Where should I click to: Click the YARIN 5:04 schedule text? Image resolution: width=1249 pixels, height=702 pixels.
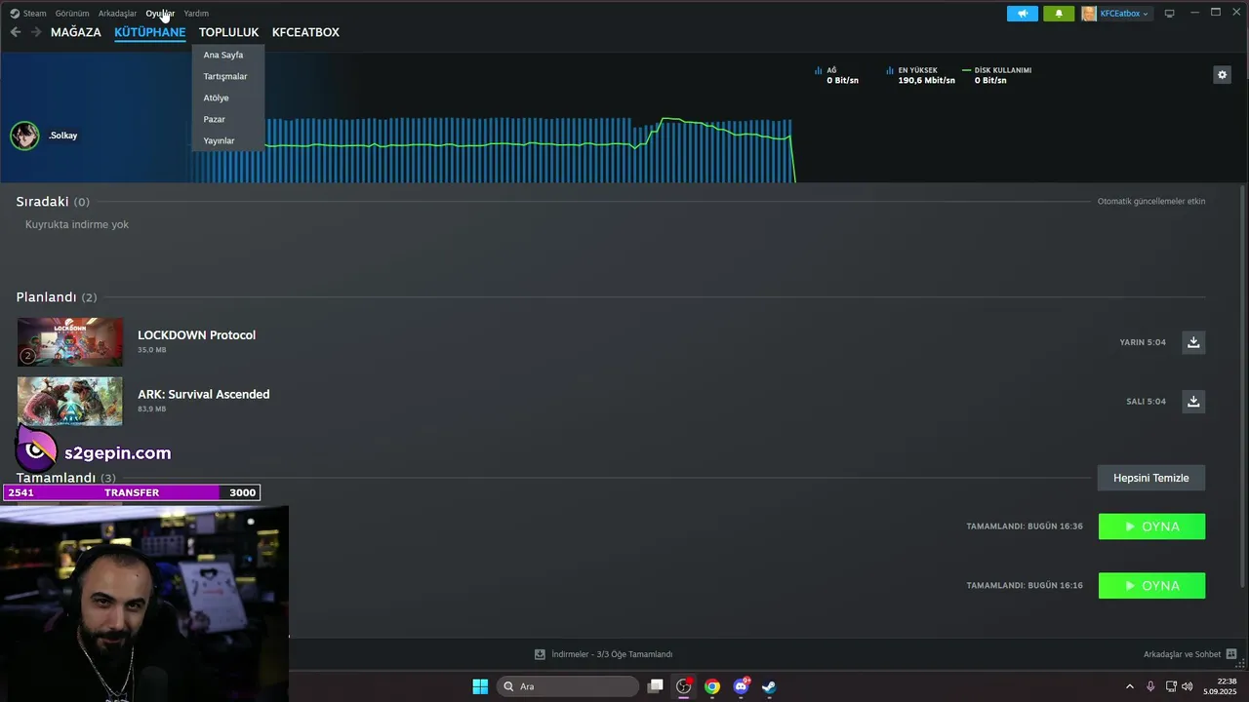1143,342
